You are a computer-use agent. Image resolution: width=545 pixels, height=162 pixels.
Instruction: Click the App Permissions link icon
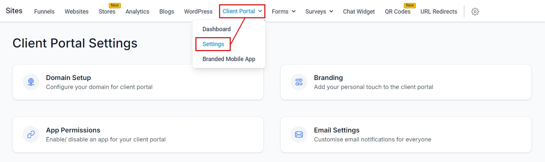[31, 134]
